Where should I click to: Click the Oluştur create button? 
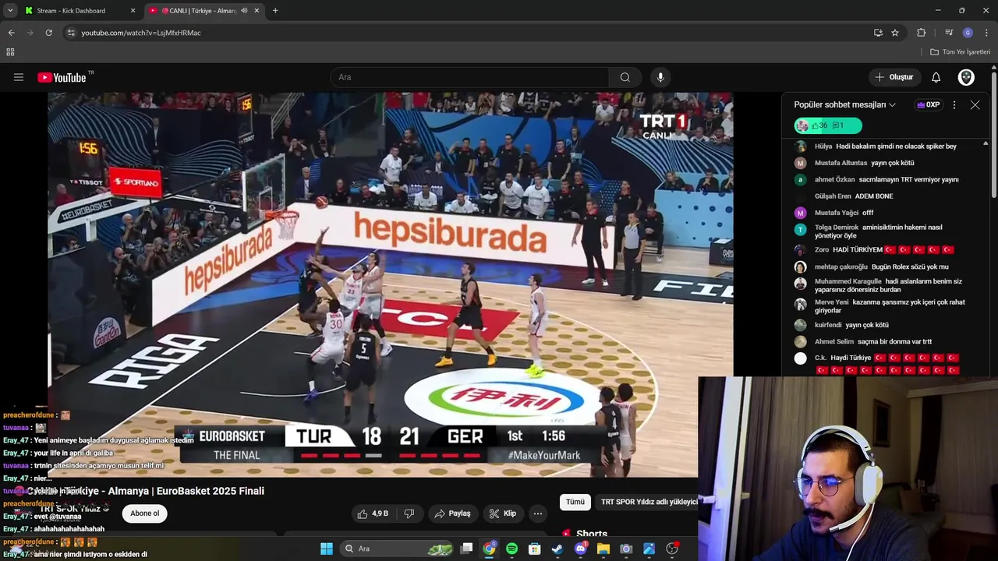pyautogui.click(x=894, y=77)
